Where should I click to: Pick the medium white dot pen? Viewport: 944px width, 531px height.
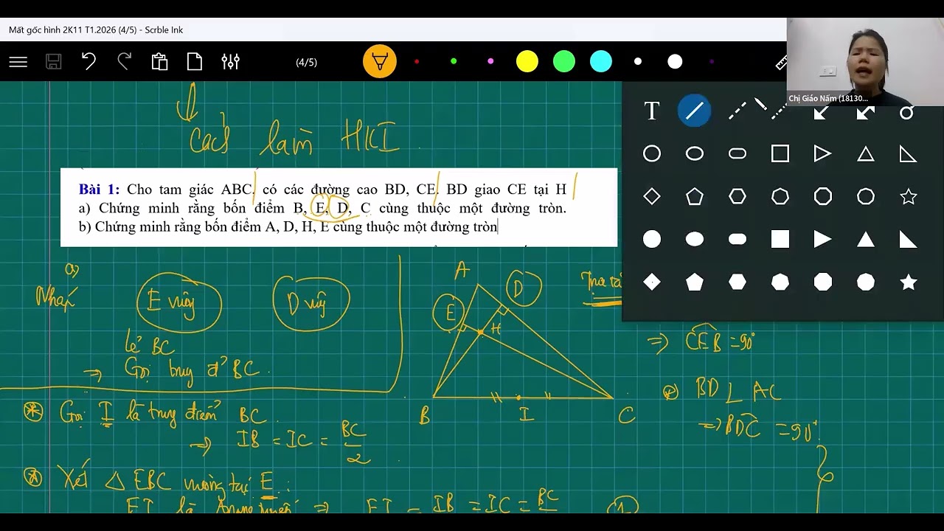[675, 61]
